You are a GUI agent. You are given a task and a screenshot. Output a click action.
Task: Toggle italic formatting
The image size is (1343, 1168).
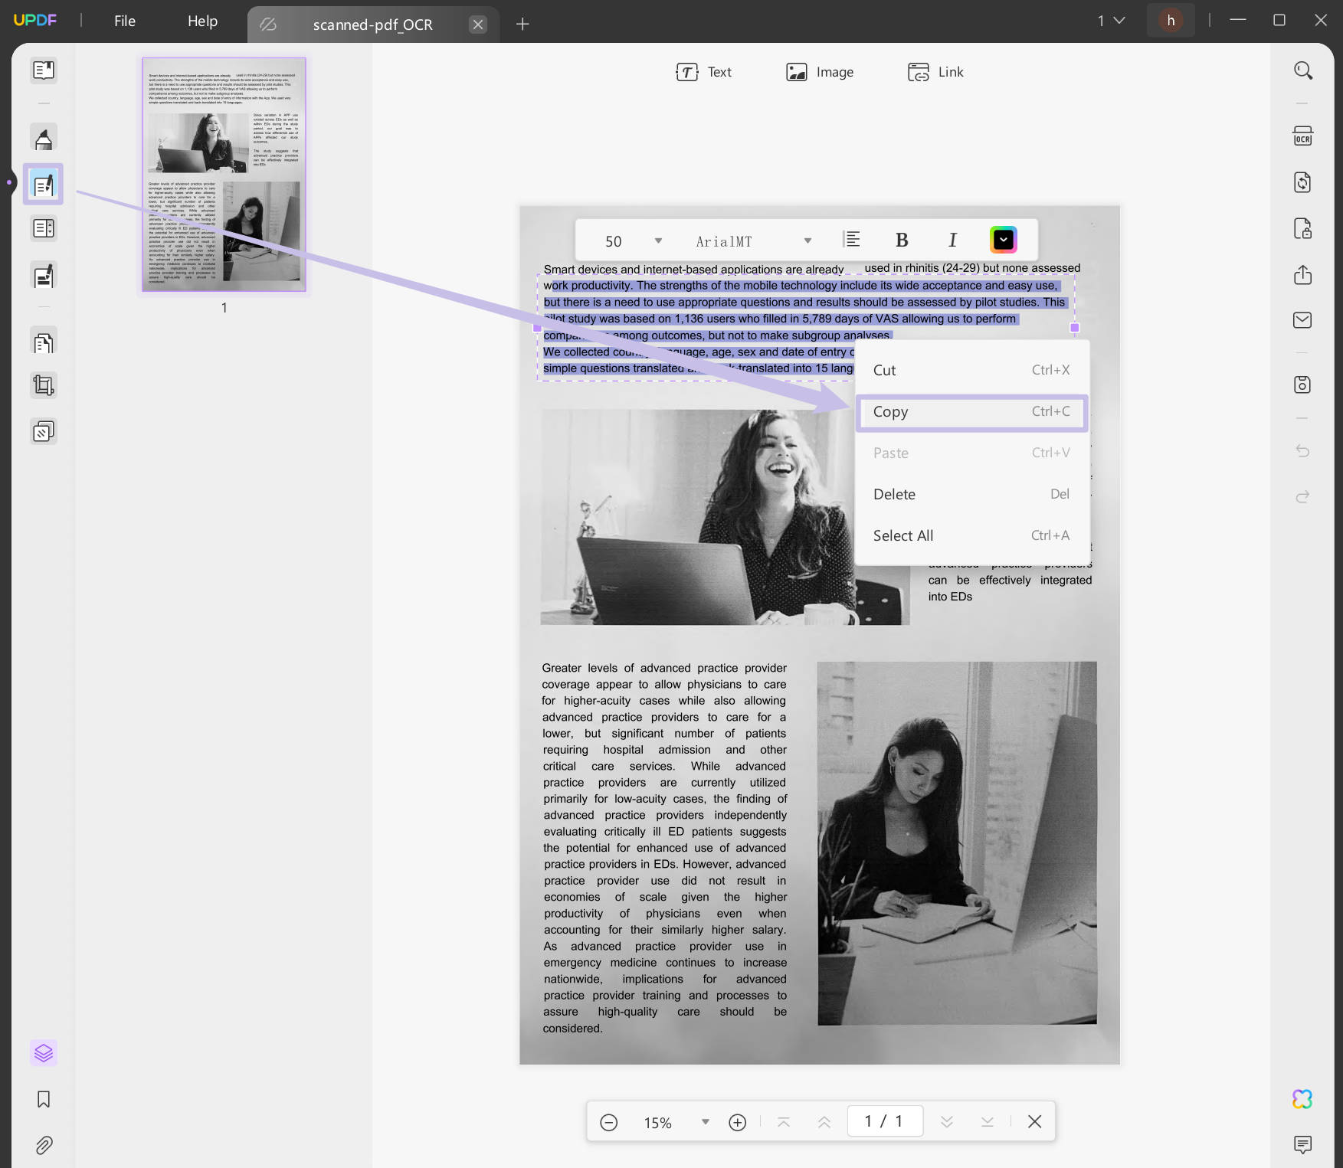(x=952, y=240)
